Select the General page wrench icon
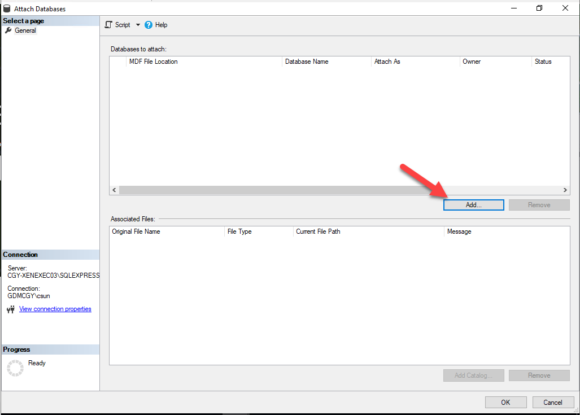 [x=8, y=30]
